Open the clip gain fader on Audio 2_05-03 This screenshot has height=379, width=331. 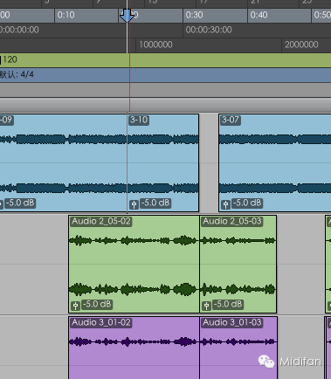(x=206, y=306)
